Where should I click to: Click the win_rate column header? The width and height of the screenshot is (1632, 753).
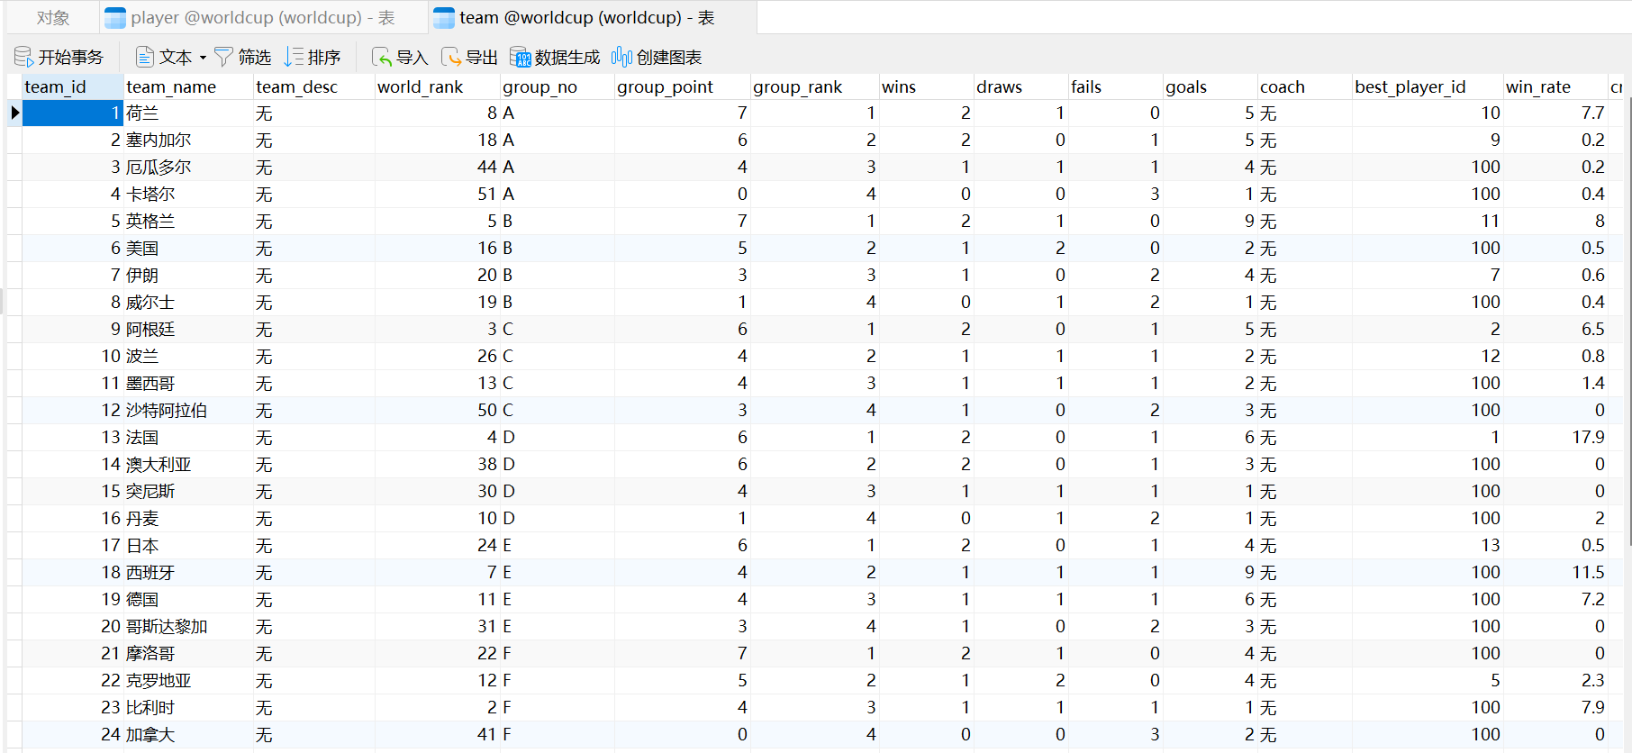[1555, 86]
